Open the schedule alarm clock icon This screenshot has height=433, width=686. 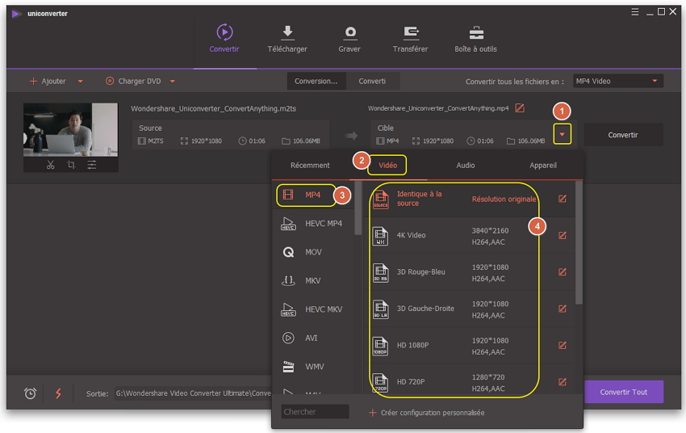(30, 393)
